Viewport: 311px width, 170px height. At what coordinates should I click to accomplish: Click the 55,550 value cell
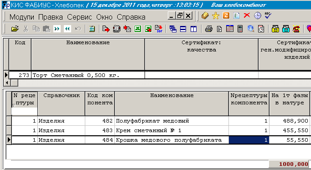289,140
